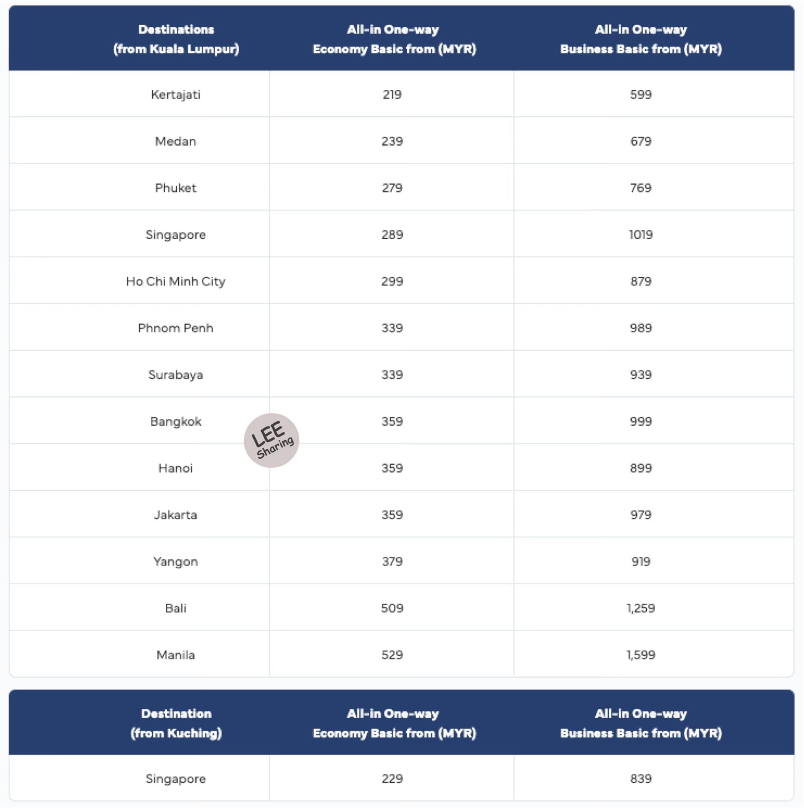
Task: Click Jakarta business fare 979
Action: 641,515
